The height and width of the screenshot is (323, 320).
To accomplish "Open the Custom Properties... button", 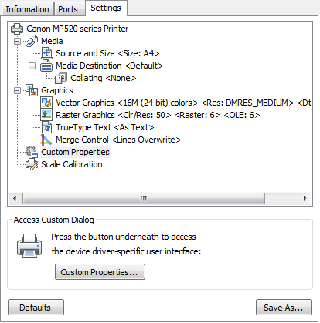I will tap(100, 272).
